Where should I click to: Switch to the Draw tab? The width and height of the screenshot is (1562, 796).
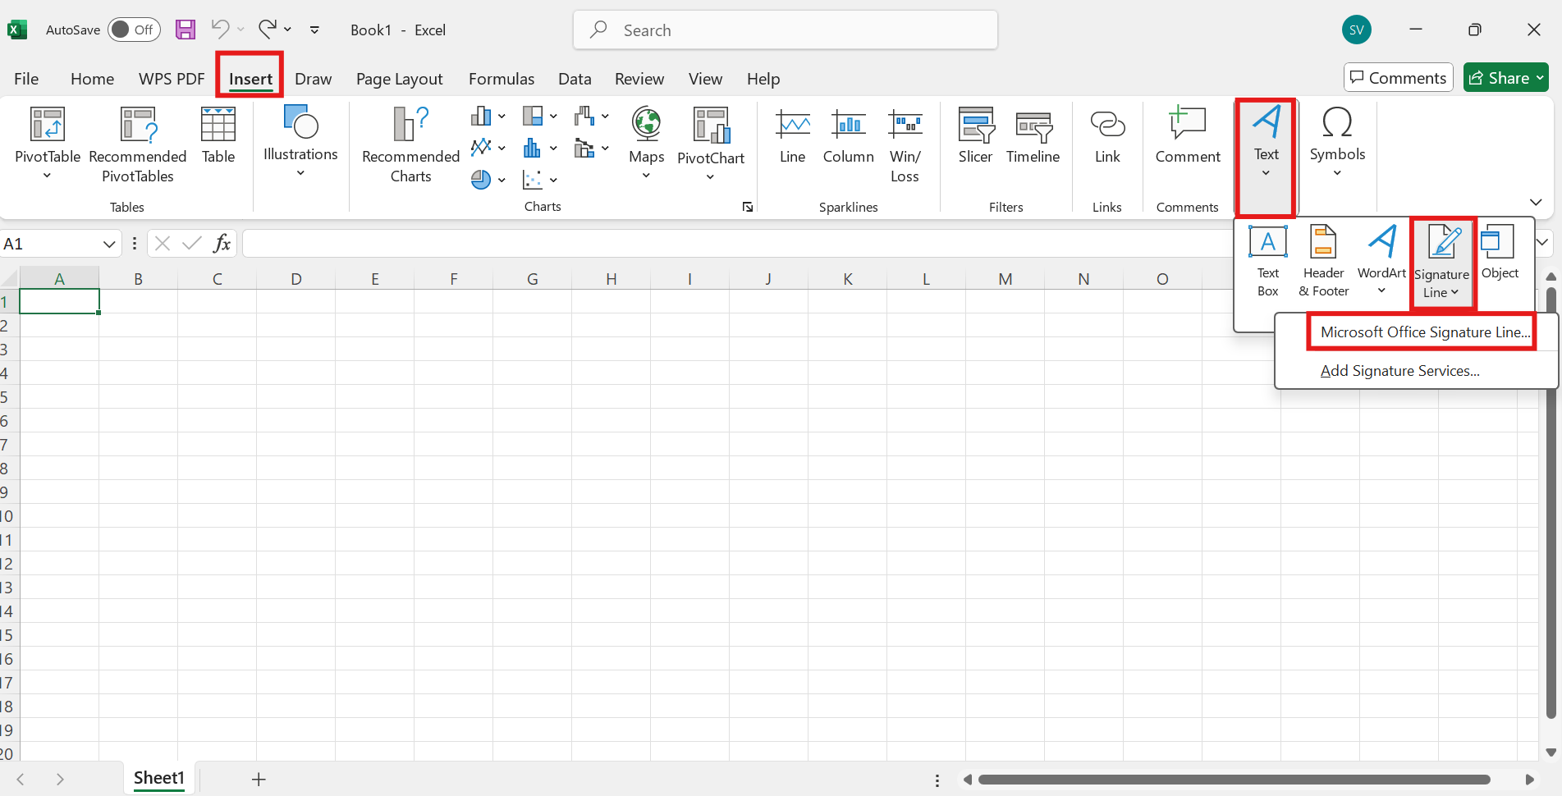pos(313,79)
